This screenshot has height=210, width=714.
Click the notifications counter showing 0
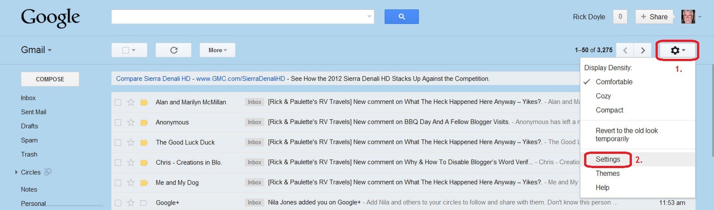(x=620, y=16)
